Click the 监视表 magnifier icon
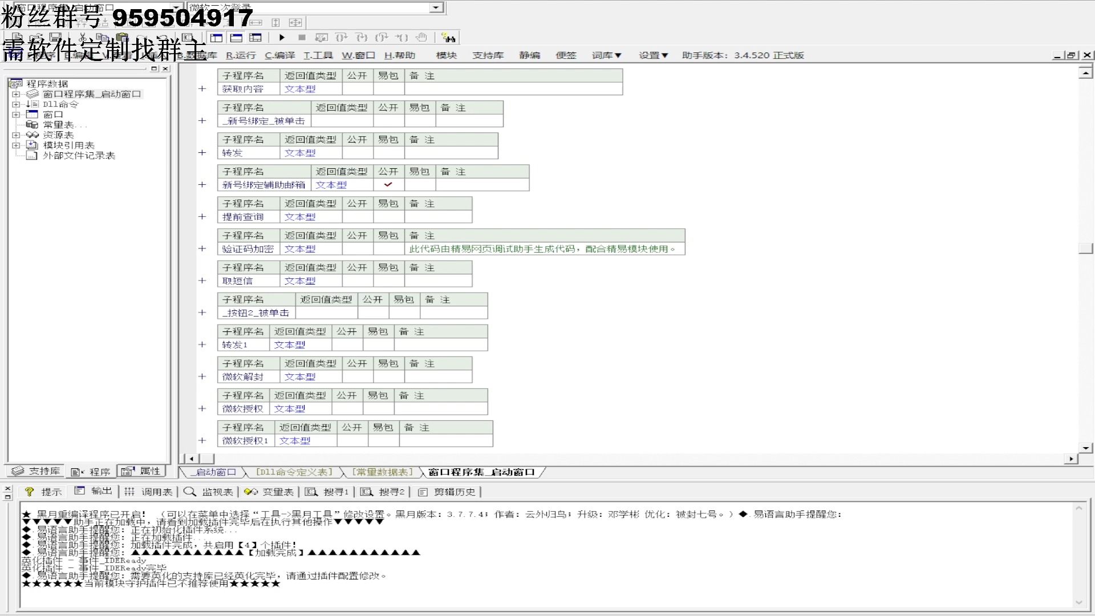 point(190,492)
